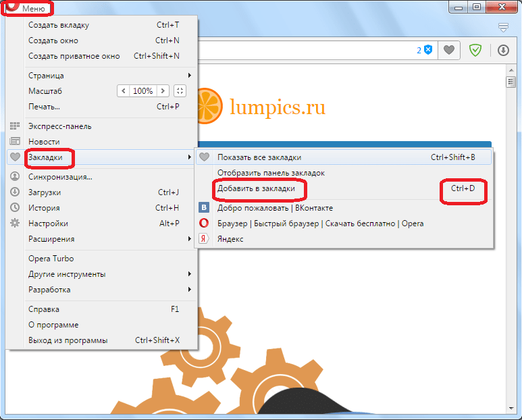Expand the Закладки submenu arrow
Image resolution: width=522 pixels, height=420 pixels.
click(x=190, y=157)
